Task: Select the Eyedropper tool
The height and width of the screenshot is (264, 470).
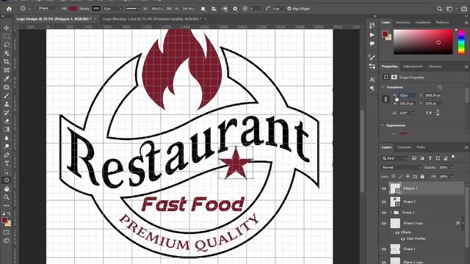Action: tap(7, 78)
